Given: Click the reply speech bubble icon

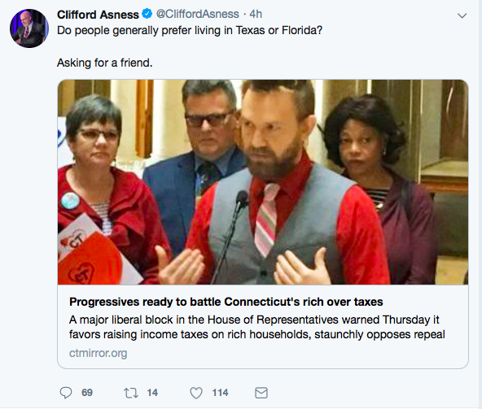Looking at the screenshot, I should (65, 393).
